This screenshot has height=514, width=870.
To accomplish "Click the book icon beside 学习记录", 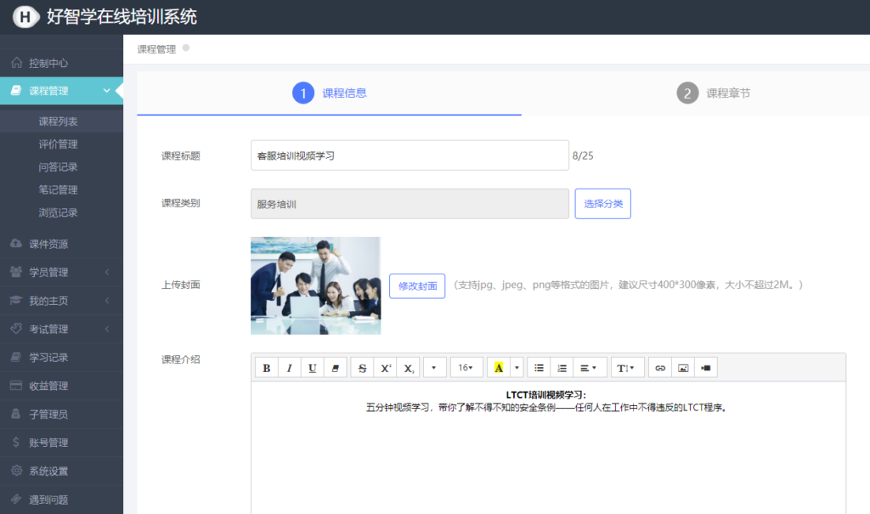I will pyautogui.click(x=16, y=356).
